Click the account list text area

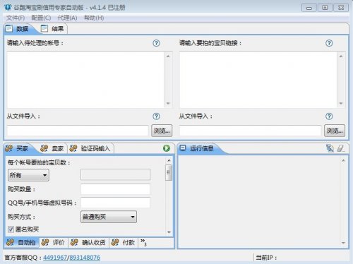point(85,80)
